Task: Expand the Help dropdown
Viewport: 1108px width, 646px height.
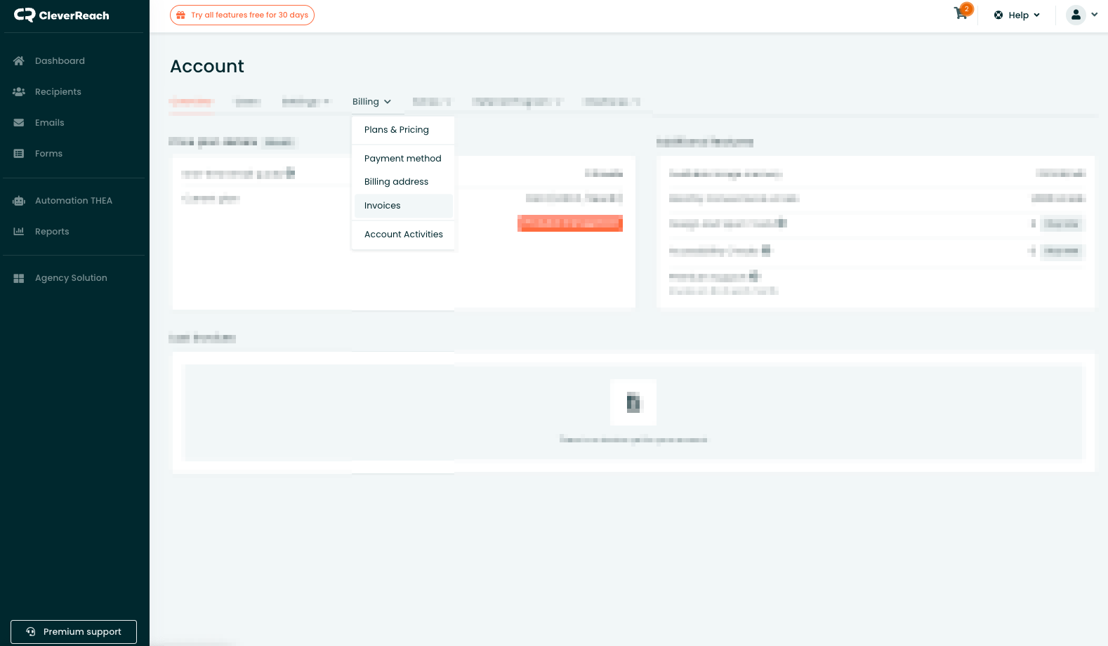Action: click(1017, 15)
